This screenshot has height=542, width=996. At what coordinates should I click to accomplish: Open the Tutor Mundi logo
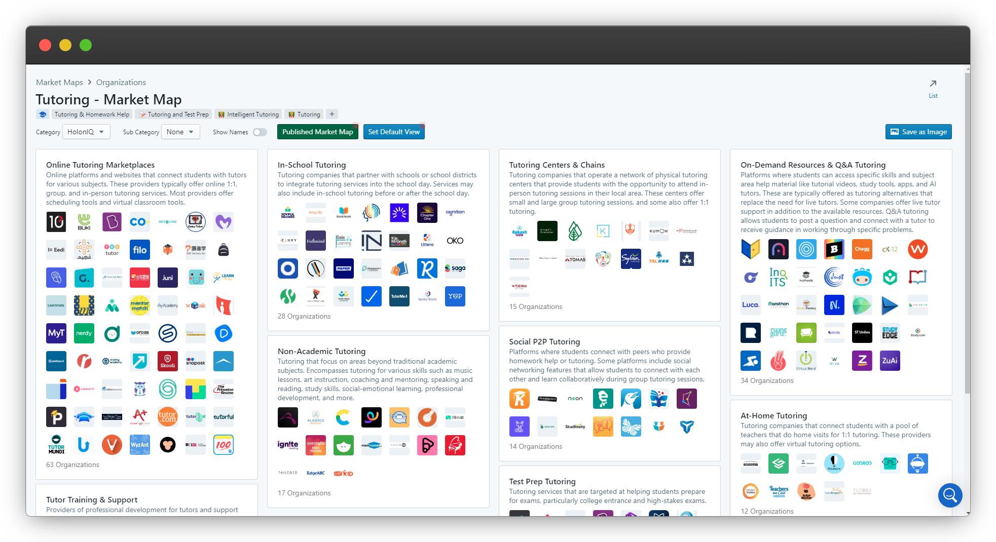click(56, 445)
